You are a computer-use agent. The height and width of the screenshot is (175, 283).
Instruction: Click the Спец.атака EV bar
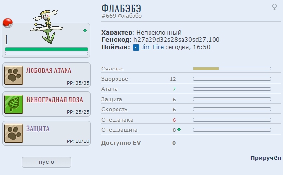[x=232, y=120]
